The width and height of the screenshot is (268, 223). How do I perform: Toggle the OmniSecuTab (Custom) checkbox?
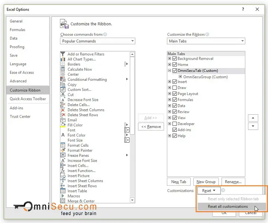[x=174, y=70]
